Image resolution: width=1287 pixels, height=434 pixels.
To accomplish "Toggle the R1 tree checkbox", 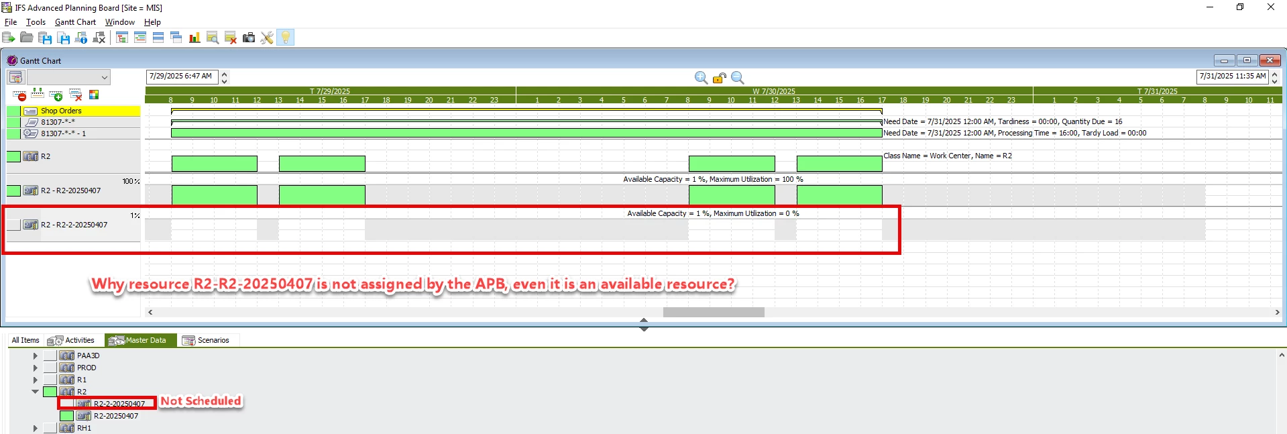I will click(x=50, y=380).
